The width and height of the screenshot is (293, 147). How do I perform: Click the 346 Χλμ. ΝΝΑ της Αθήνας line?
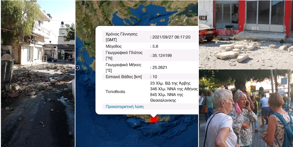pyautogui.click(x=174, y=89)
